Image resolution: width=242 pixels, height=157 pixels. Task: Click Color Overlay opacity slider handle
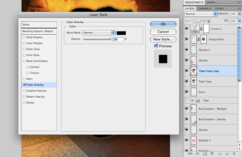tap(110, 39)
